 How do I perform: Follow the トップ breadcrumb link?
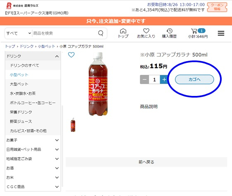[10, 46]
